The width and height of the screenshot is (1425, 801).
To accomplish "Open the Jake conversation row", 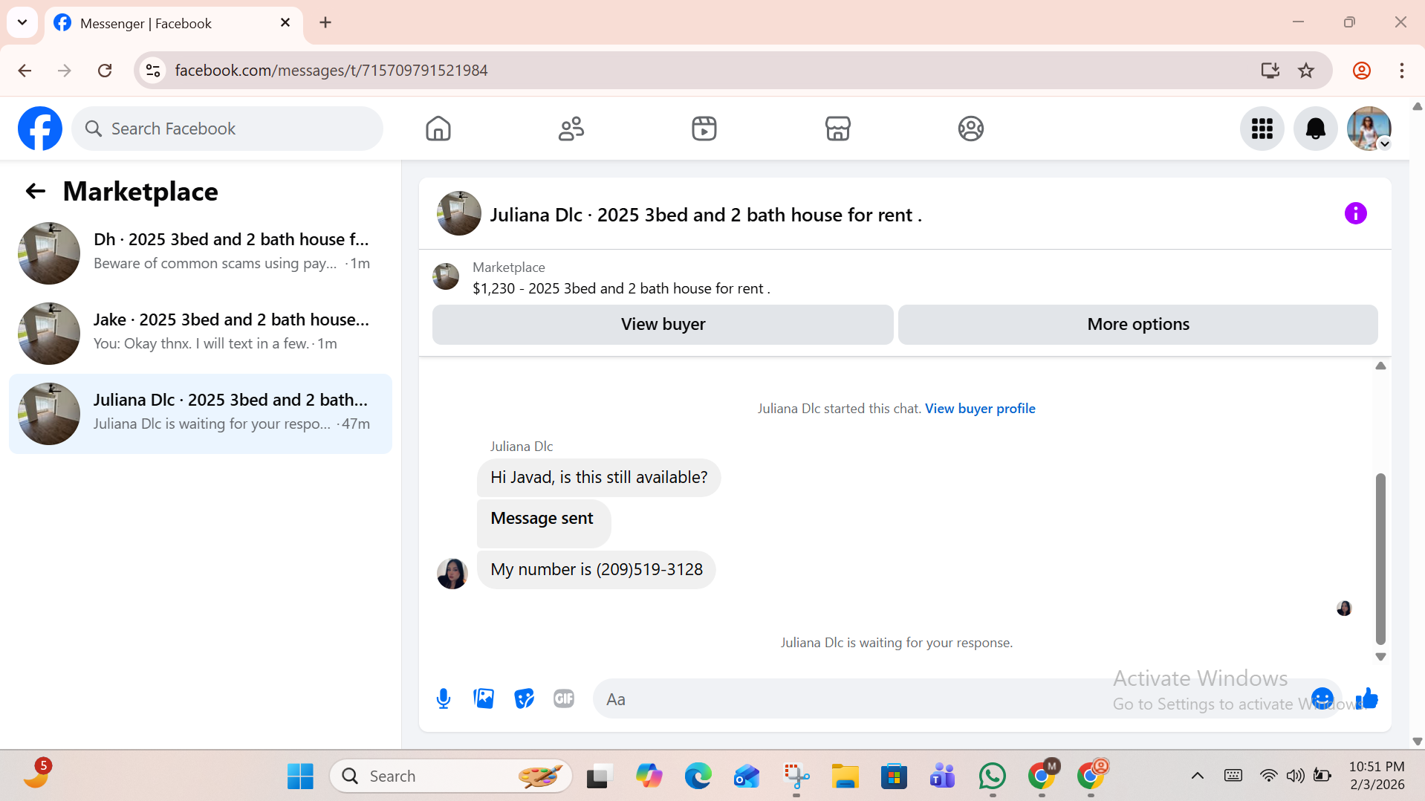I will (x=201, y=334).
